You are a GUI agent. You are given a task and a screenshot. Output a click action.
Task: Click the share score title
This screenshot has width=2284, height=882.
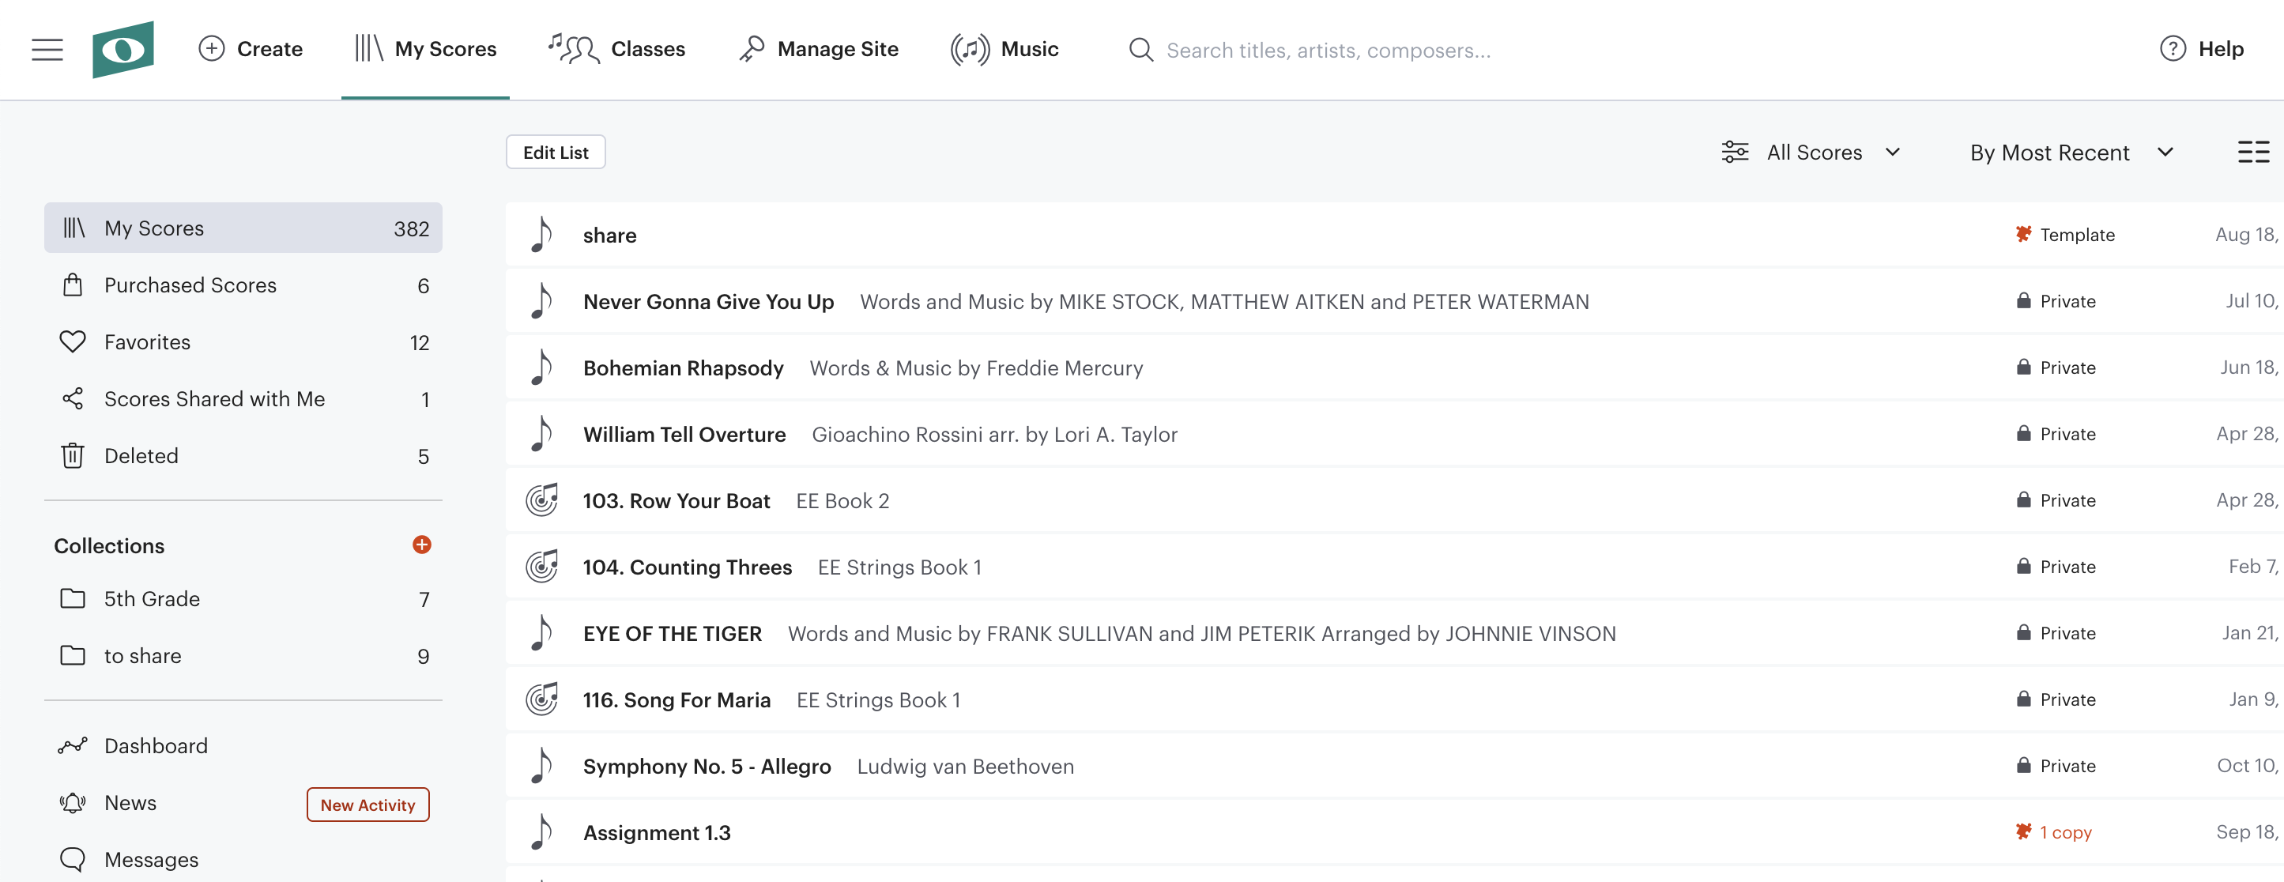609,235
